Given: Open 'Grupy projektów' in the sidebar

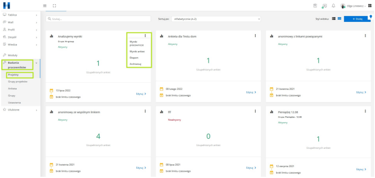Looking at the screenshot, I should pos(18,81).
